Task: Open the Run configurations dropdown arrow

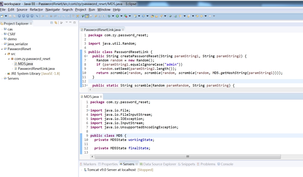Action: point(121,16)
